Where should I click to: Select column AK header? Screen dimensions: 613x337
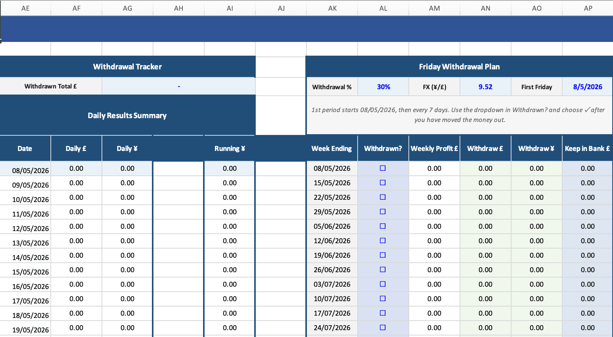tap(332, 8)
